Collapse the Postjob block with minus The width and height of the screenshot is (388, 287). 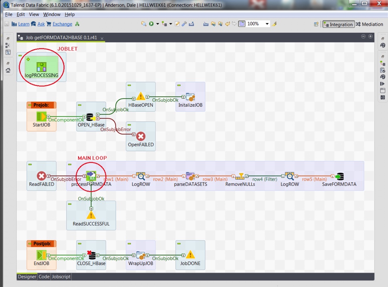coord(30,244)
